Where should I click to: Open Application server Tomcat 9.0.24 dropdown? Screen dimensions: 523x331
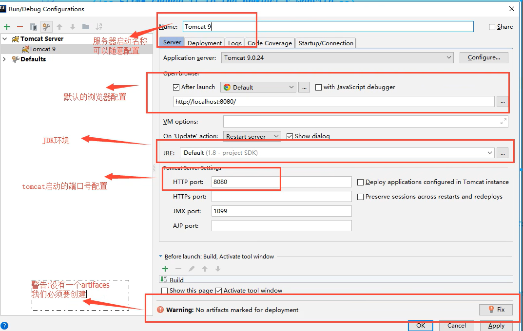[337, 57]
